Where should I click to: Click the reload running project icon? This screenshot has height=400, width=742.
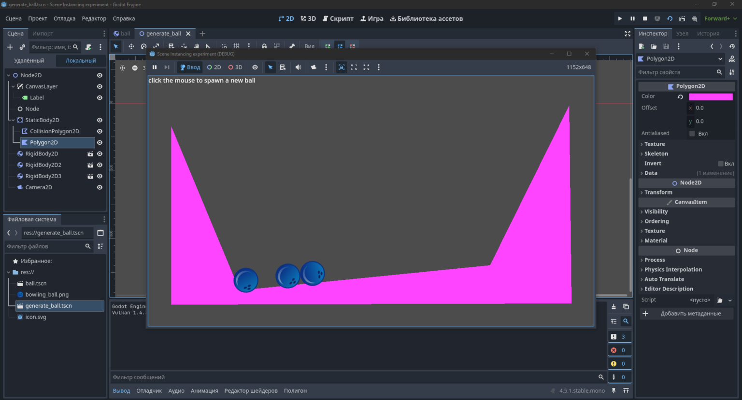pyautogui.click(x=670, y=18)
